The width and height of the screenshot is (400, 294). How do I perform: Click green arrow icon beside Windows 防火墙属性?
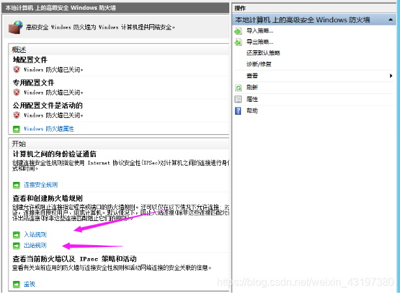[x=16, y=129]
